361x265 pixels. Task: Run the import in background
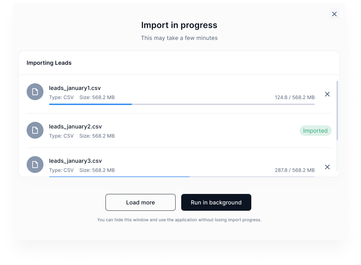(x=216, y=202)
